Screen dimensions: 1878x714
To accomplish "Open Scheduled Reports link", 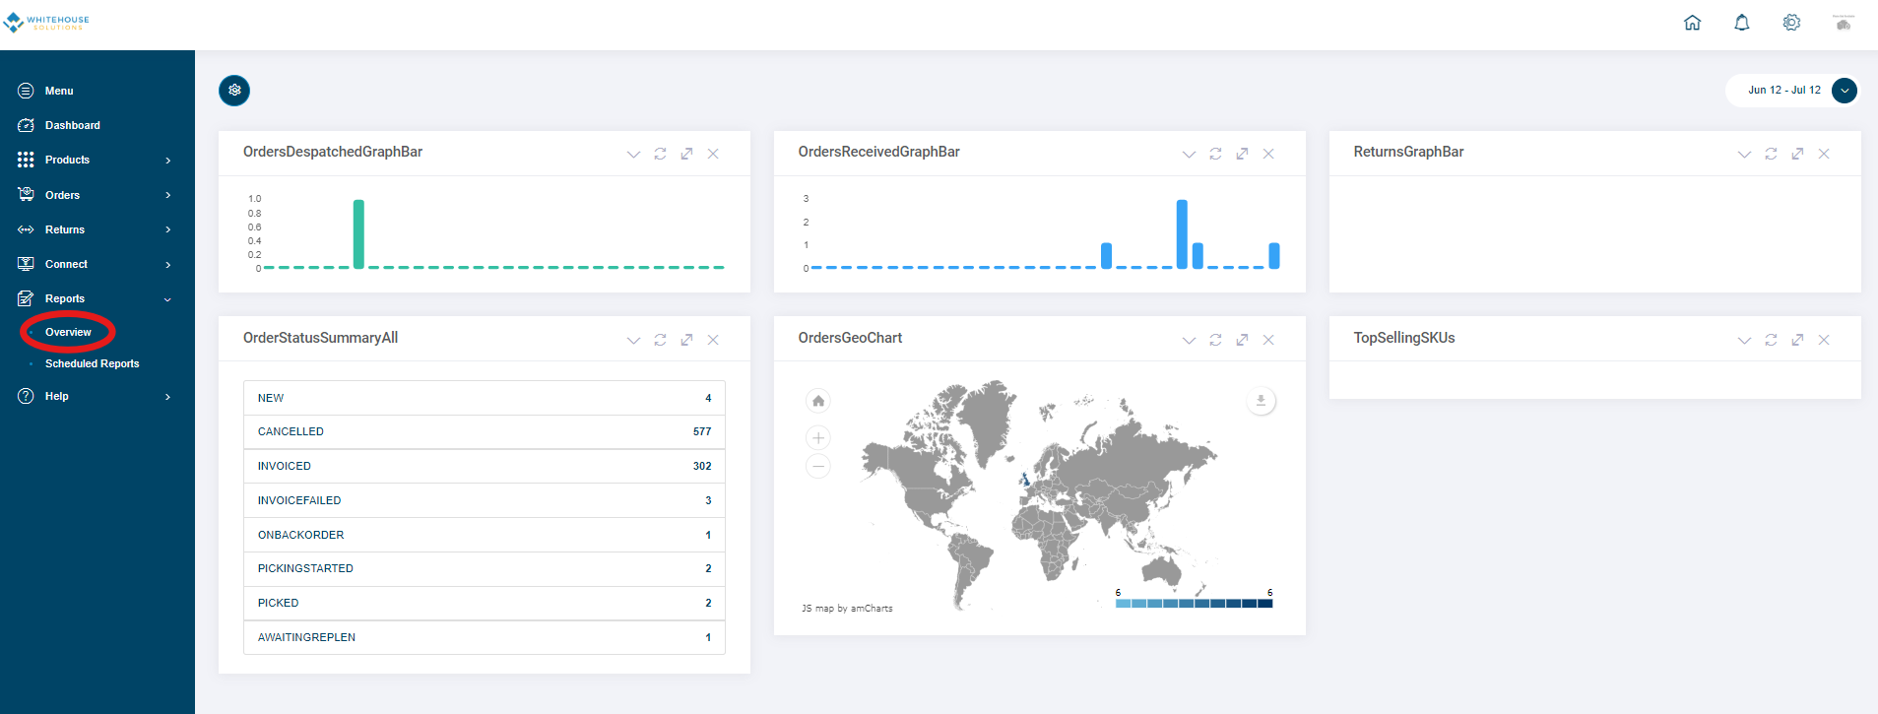I will (x=92, y=363).
